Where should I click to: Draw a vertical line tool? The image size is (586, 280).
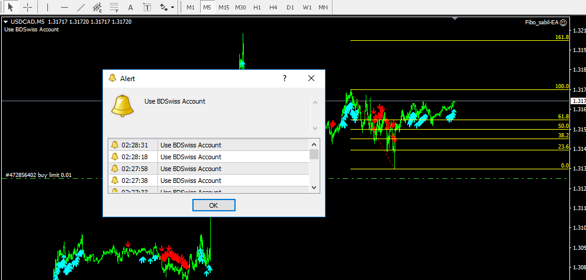[x=47, y=7]
